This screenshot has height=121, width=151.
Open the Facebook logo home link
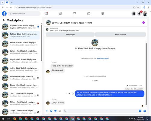coord(4,14)
